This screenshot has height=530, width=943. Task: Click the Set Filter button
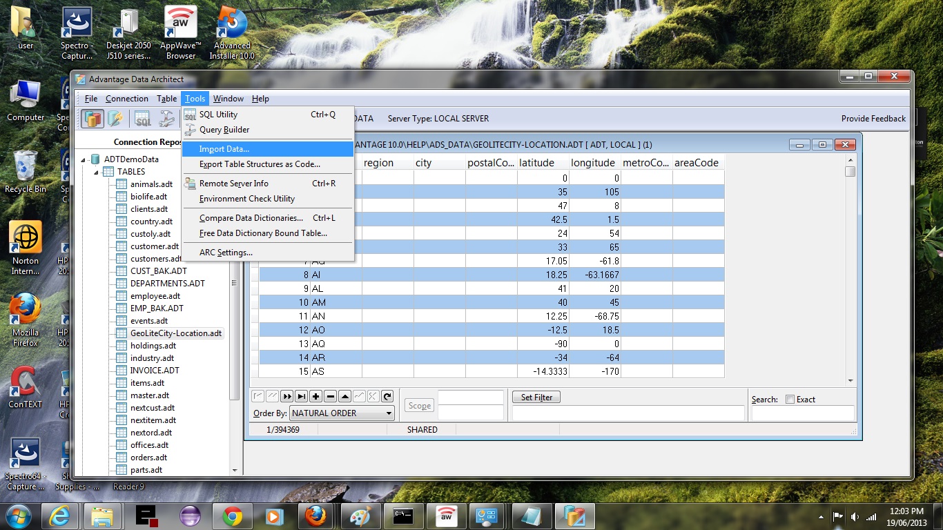coord(536,397)
